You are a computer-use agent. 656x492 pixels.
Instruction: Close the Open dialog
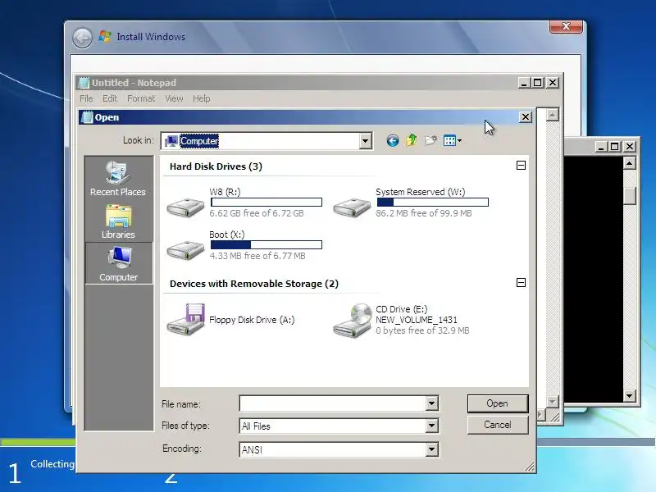click(x=526, y=117)
